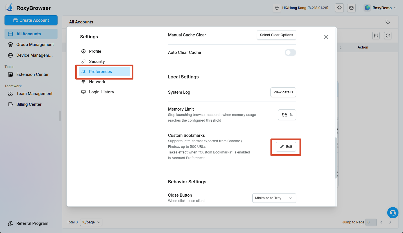Screen dimensions: 403x233
Task: Open the Network settings tab
Action: (105, 82)
